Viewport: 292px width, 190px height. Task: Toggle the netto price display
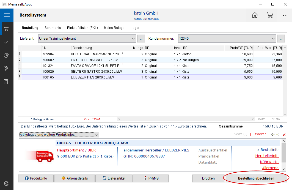coord(262,119)
